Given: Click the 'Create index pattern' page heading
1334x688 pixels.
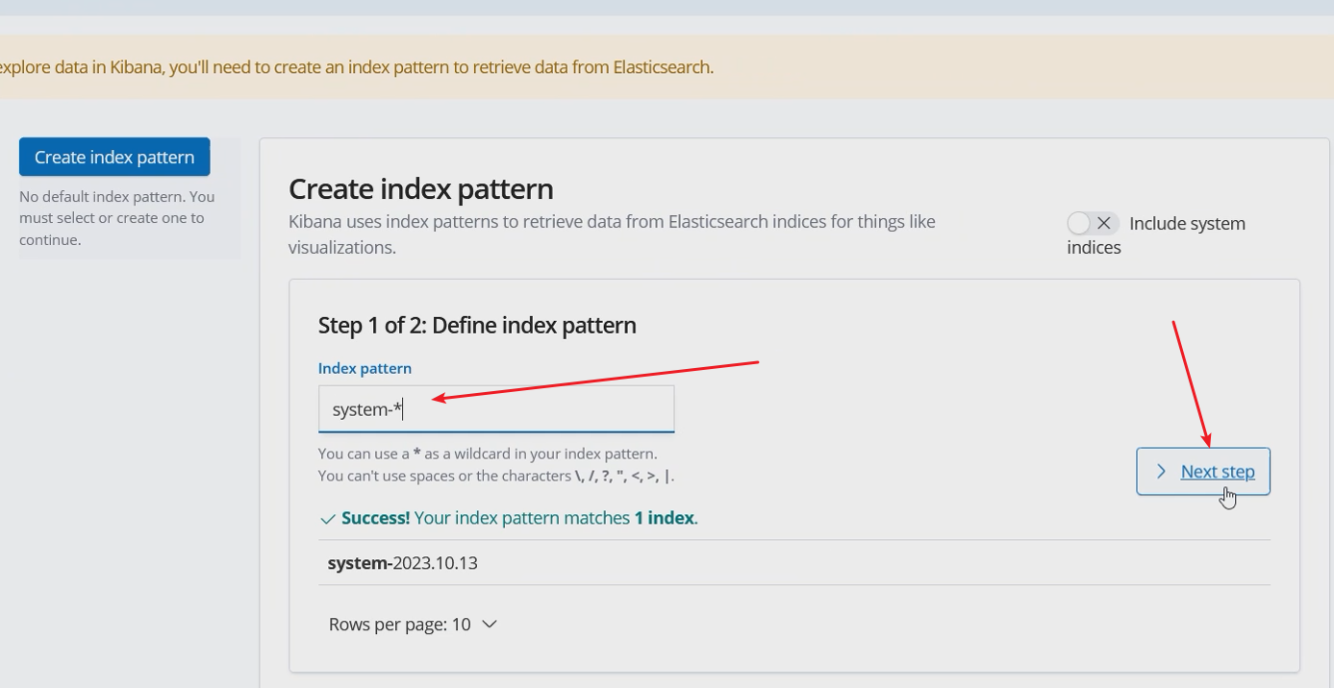Looking at the screenshot, I should coord(421,188).
